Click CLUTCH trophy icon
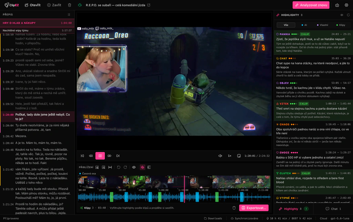This screenshot has height=222, width=353. coord(278,173)
